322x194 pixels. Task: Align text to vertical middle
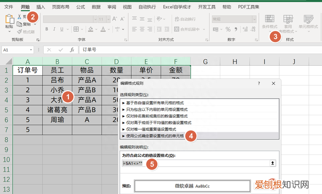142,19
